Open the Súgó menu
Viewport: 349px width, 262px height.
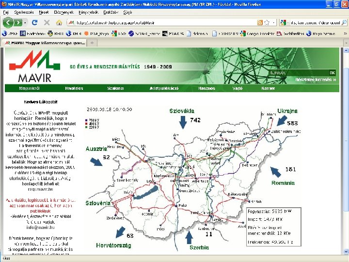point(127,13)
